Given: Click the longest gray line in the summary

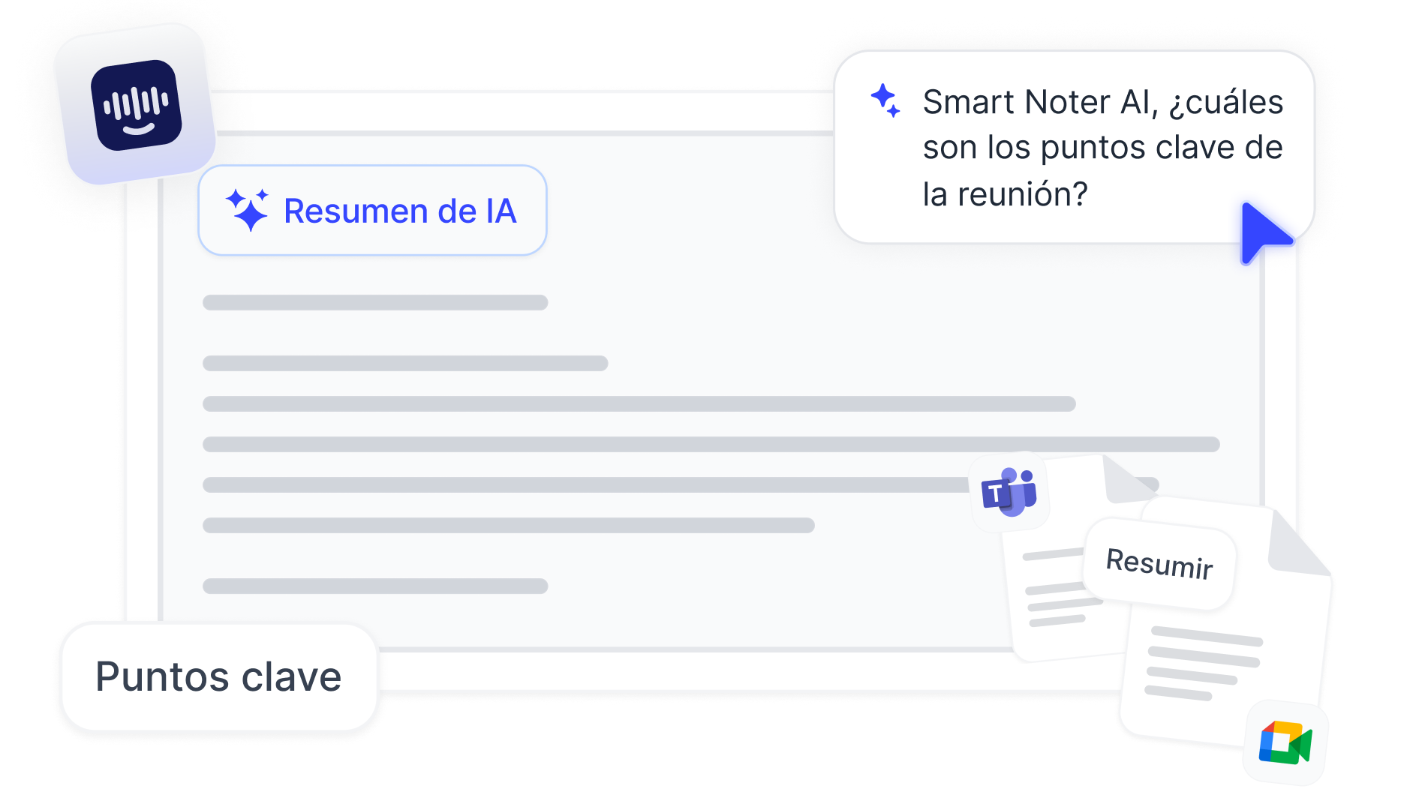Looking at the screenshot, I should click(x=711, y=444).
